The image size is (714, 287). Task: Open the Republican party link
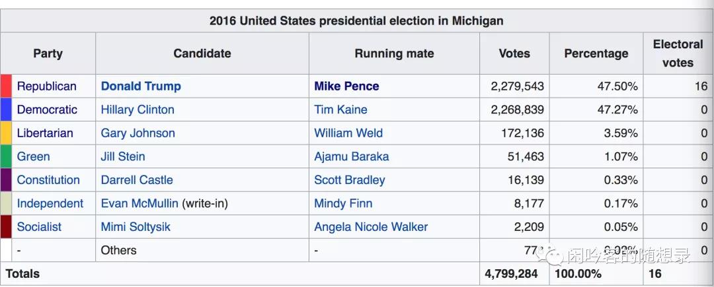[46, 86]
